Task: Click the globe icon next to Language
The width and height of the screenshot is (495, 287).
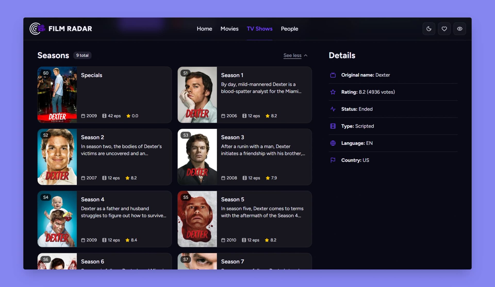Action: click(x=333, y=143)
